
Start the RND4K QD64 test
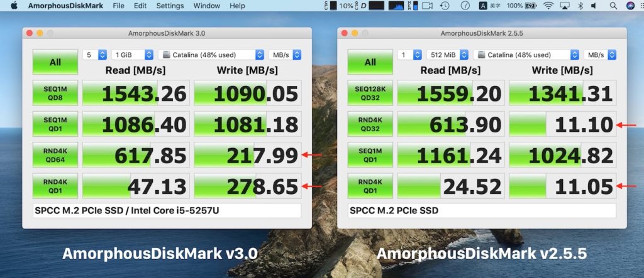tap(55, 155)
